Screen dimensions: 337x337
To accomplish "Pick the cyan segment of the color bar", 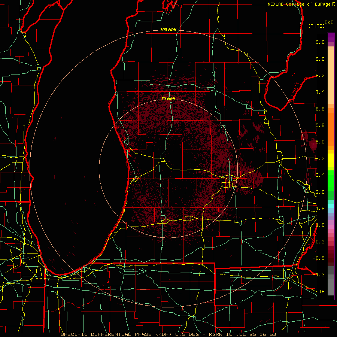I will (x=331, y=206).
